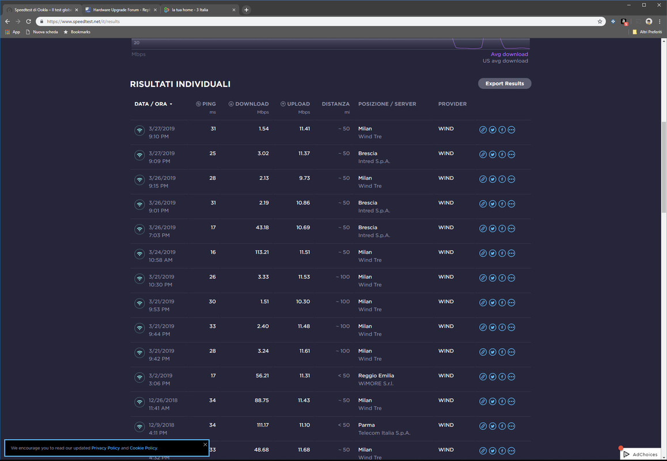
Task: Select the Speedtest di Ookla tab
Action: (x=41, y=10)
